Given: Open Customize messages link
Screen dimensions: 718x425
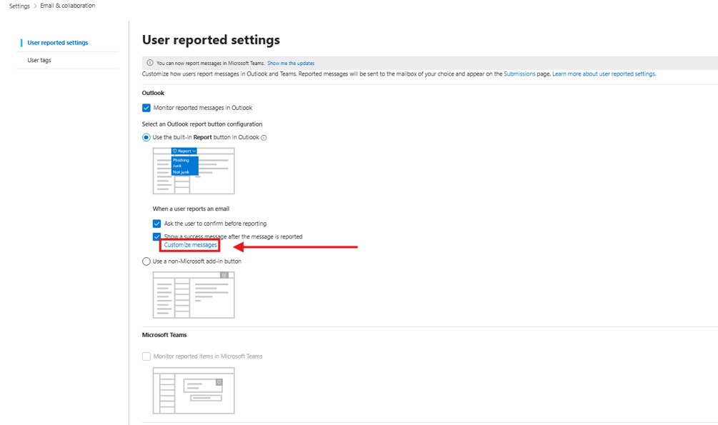Looking at the screenshot, I should 191,245.
